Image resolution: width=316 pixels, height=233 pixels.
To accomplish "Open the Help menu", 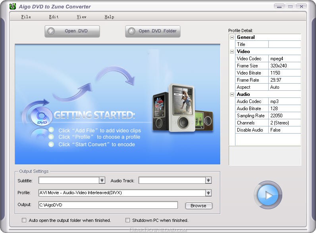I will pos(109,17).
